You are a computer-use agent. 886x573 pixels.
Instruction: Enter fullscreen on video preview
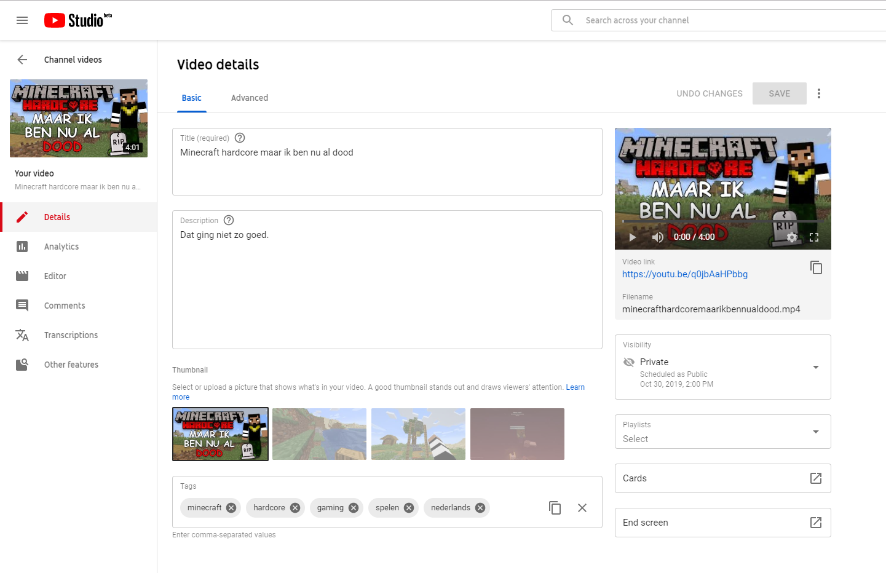pos(814,237)
